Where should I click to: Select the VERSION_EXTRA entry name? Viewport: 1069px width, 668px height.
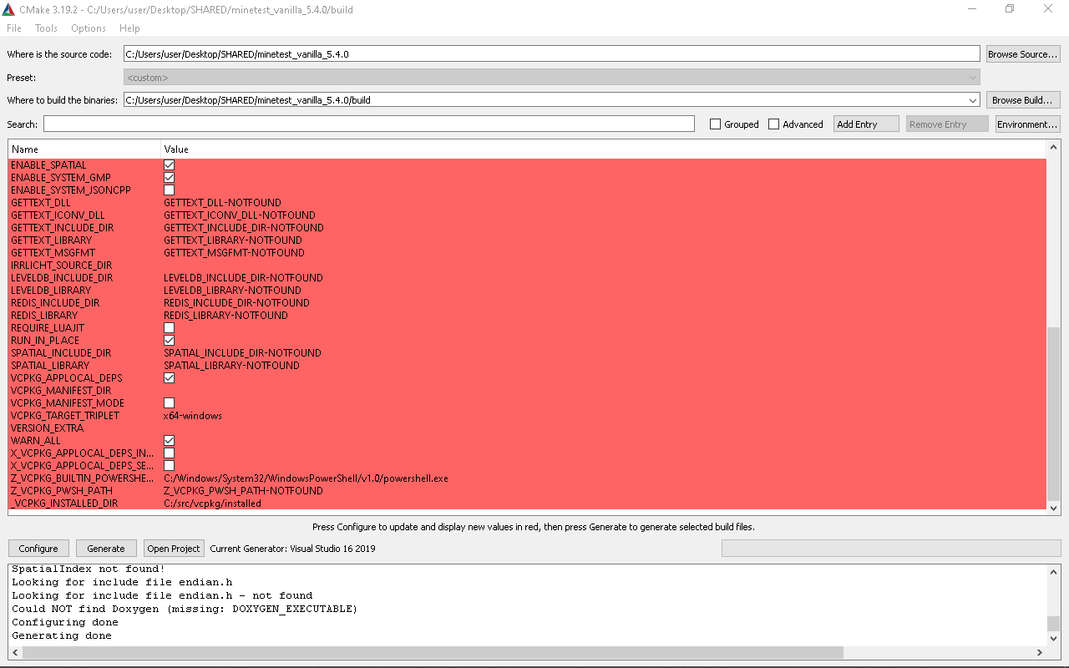pyautogui.click(x=47, y=428)
